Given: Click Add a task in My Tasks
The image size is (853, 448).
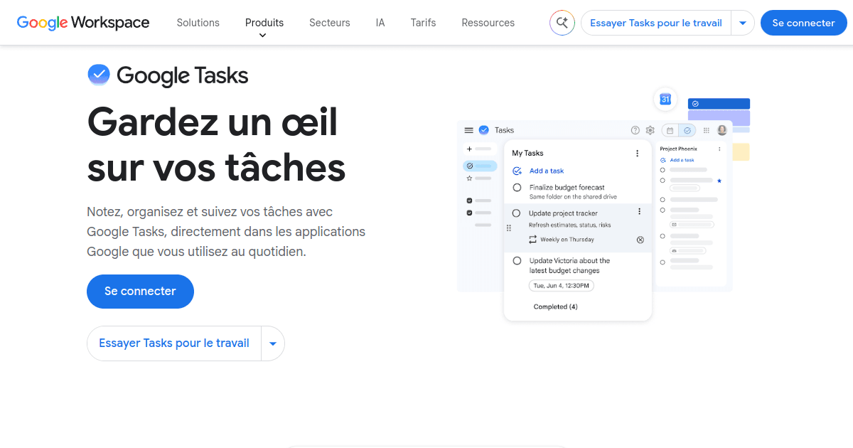Looking at the screenshot, I should click(x=547, y=171).
